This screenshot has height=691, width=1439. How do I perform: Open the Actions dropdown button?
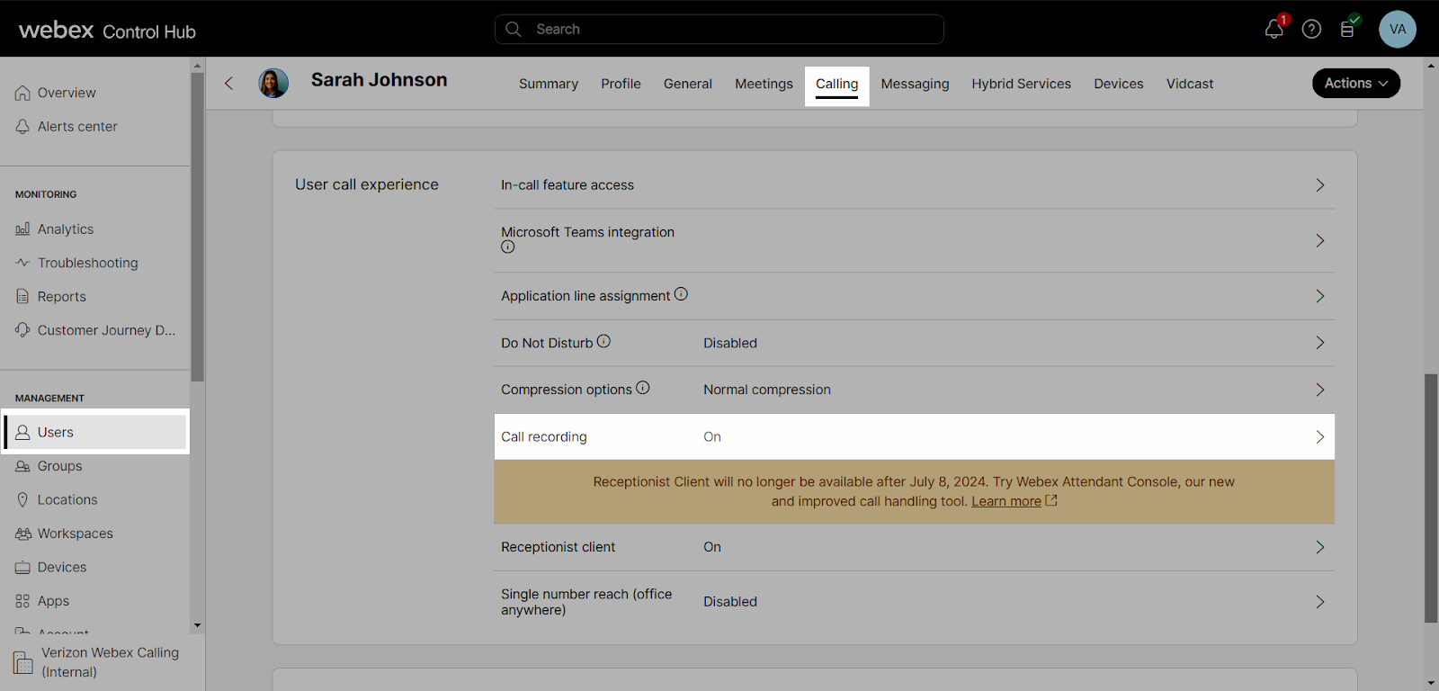[x=1356, y=83]
